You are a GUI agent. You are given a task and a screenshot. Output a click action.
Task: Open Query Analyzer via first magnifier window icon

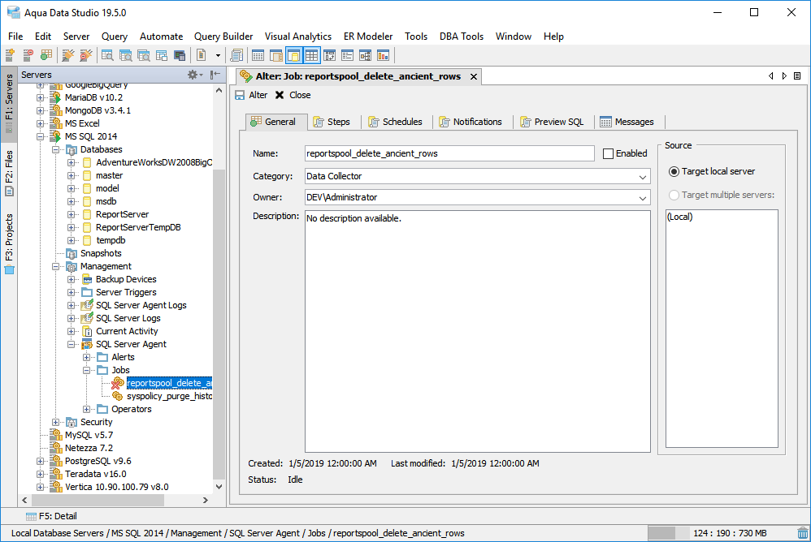click(107, 55)
